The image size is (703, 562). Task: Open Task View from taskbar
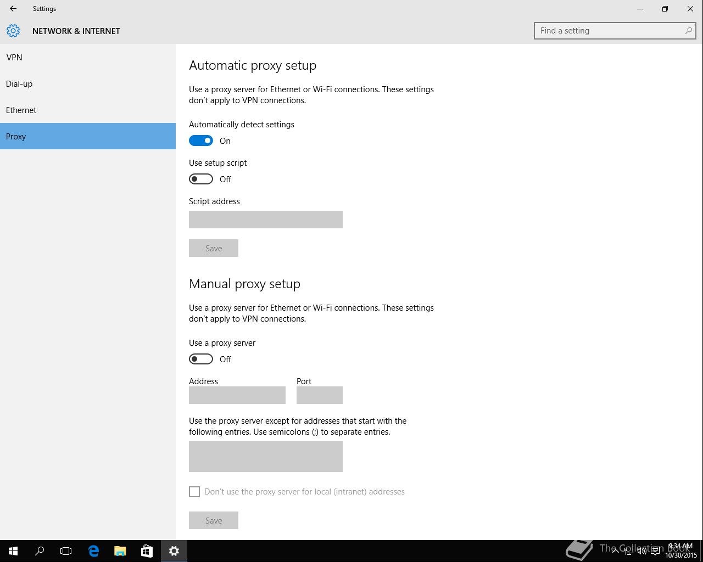coord(66,551)
